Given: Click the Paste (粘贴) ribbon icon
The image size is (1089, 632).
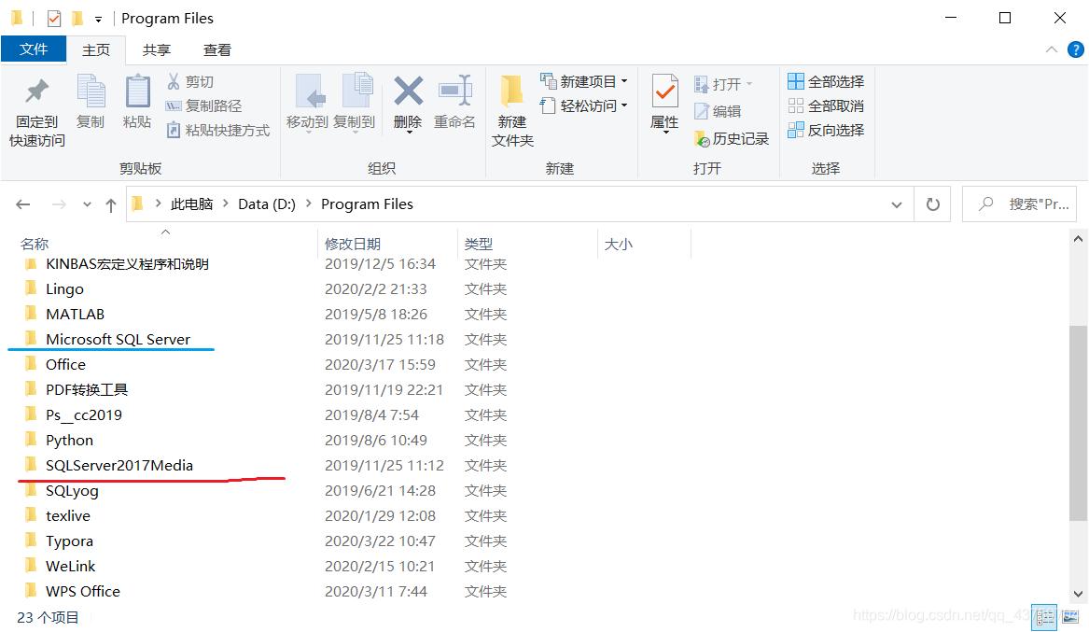Looking at the screenshot, I should [137, 91].
